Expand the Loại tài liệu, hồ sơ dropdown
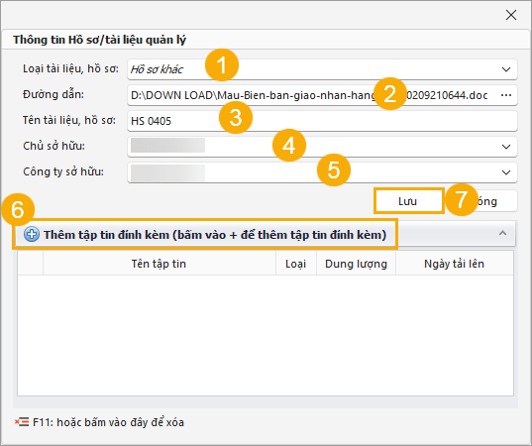 [x=506, y=69]
